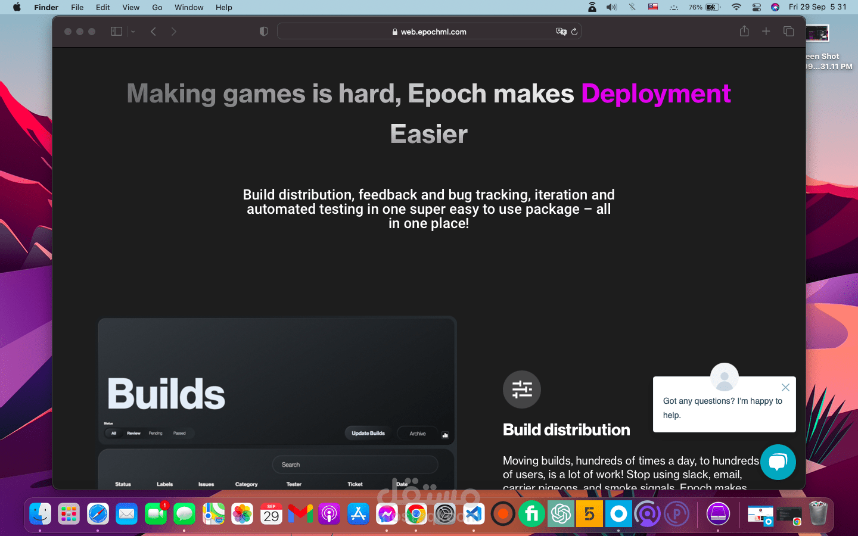The height and width of the screenshot is (536, 858).
Task: Open the View menu
Action: pos(131,7)
